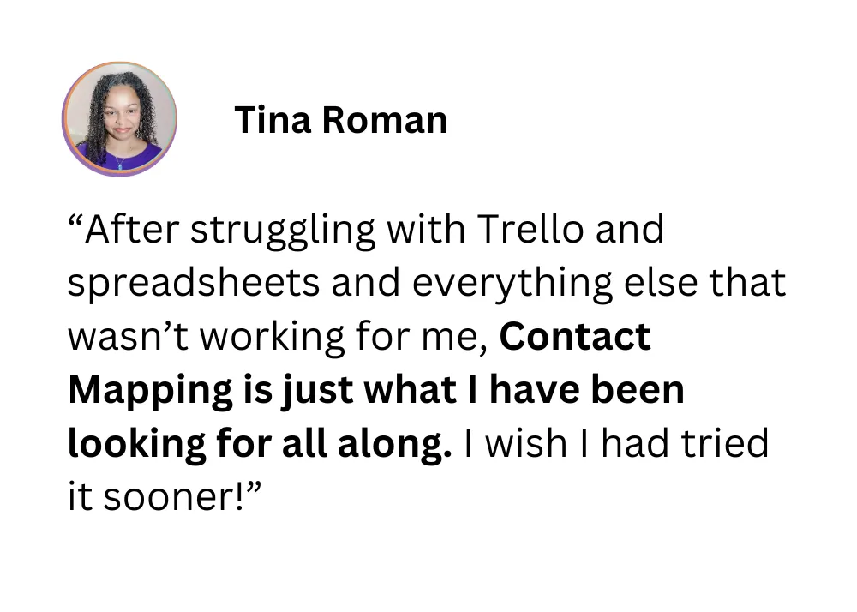Click the bold words have been

pos(587,390)
